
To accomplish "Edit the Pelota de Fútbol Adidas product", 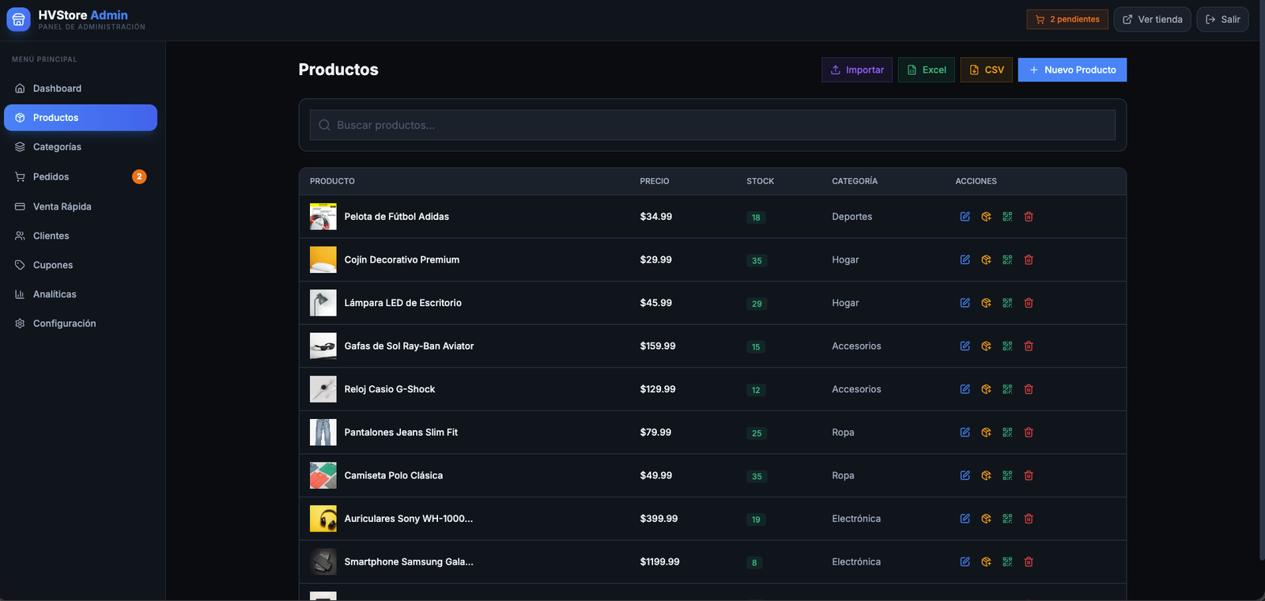I will tap(965, 217).
